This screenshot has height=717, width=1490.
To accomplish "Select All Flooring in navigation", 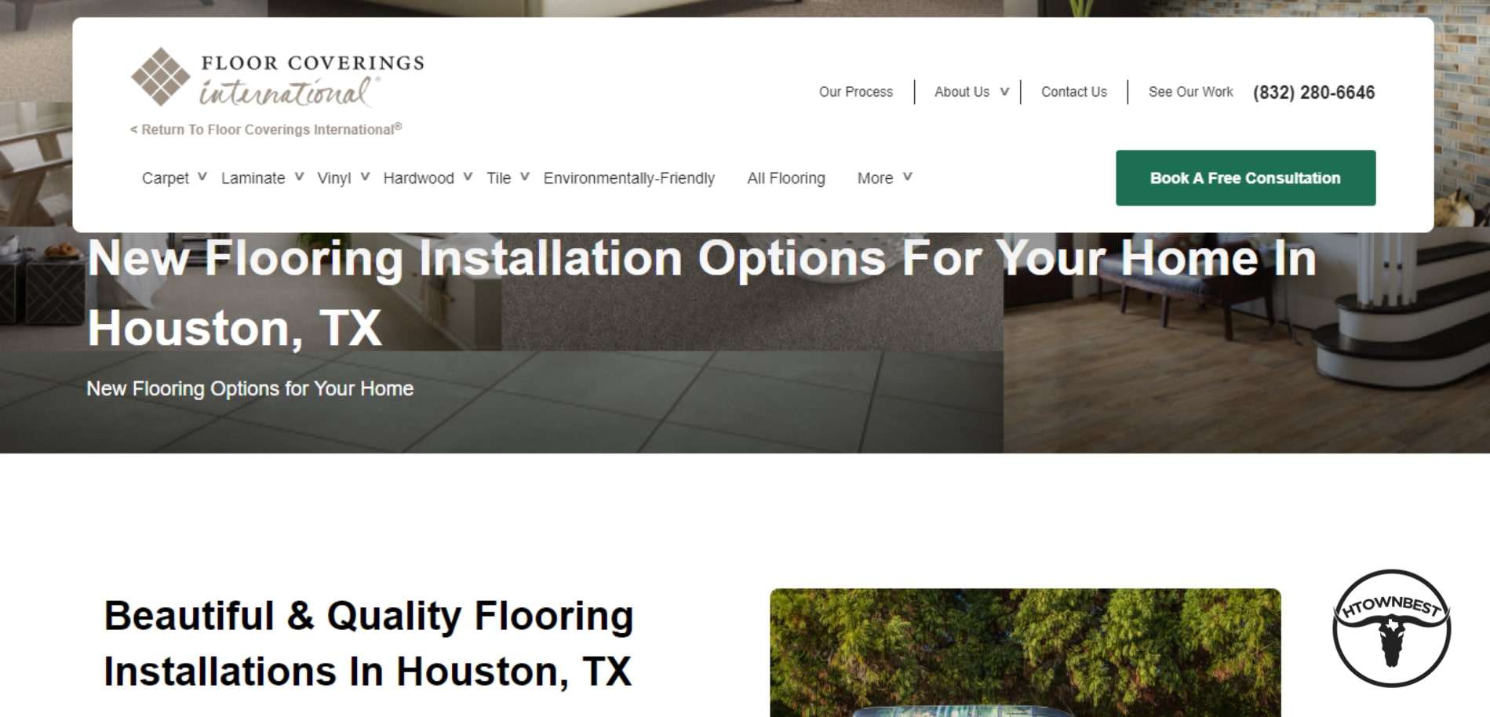I will [786, 178].
